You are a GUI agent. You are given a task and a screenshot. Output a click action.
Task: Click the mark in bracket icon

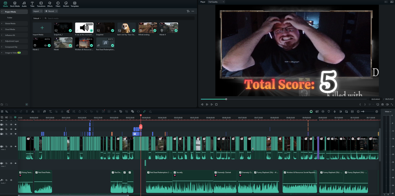coord(360,104)
